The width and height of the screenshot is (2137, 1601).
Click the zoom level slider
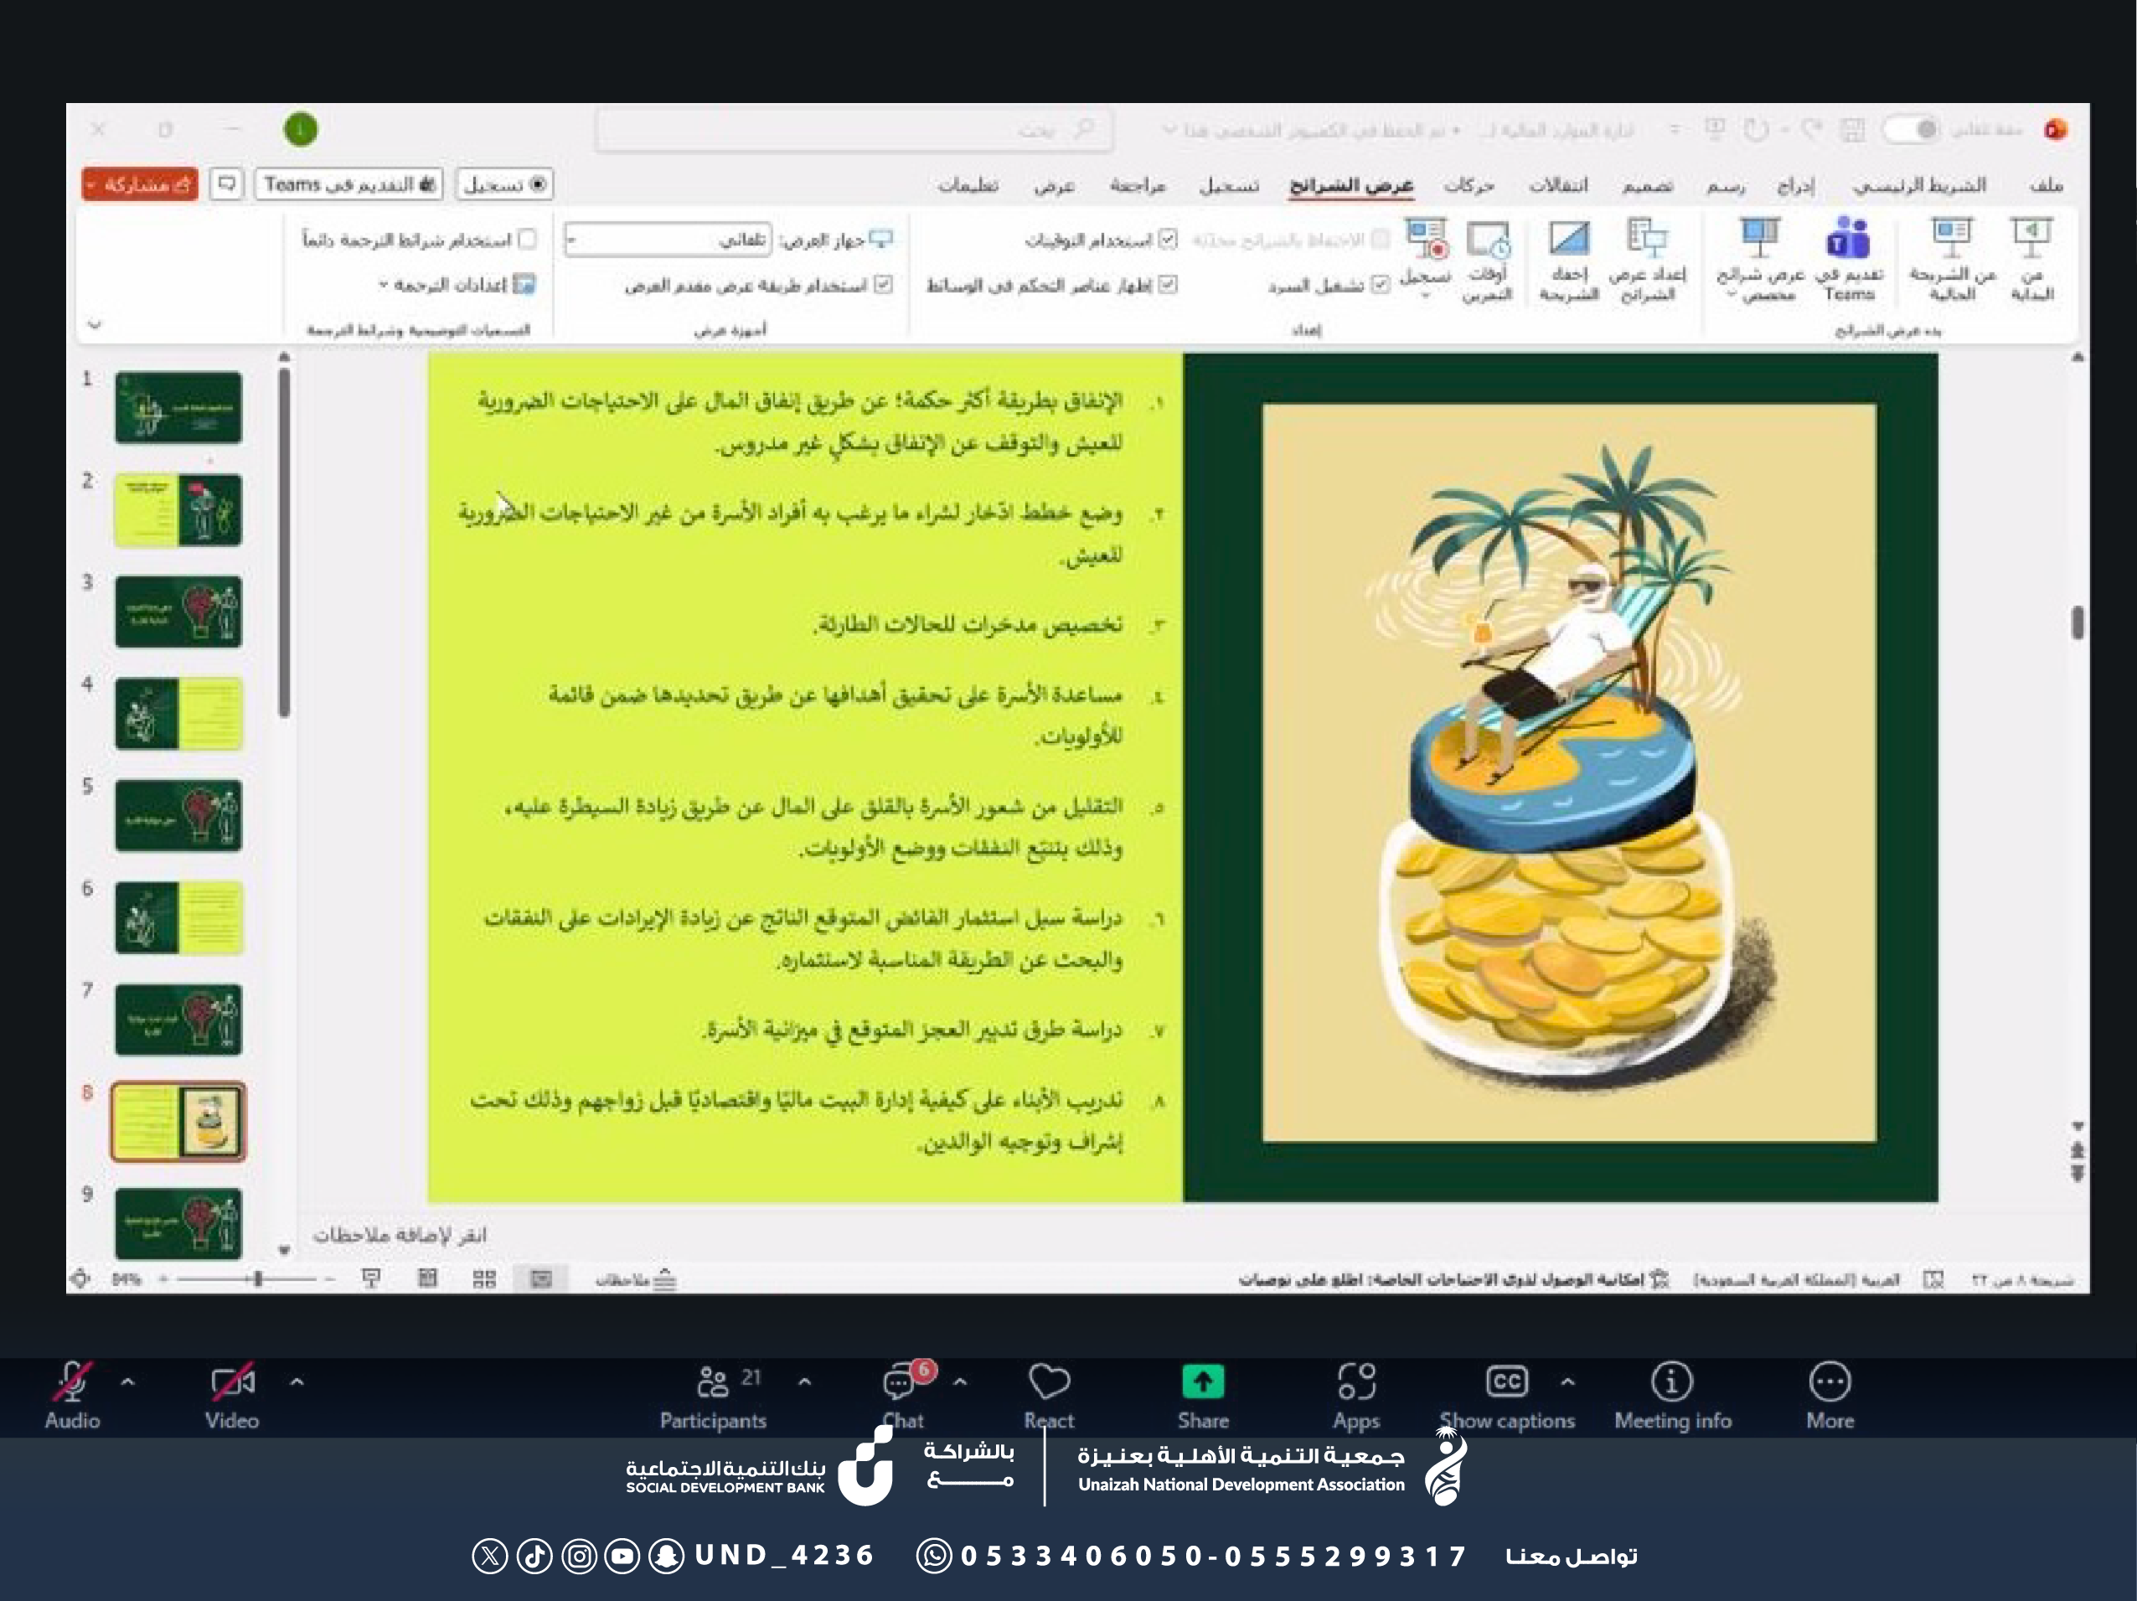258,1279
